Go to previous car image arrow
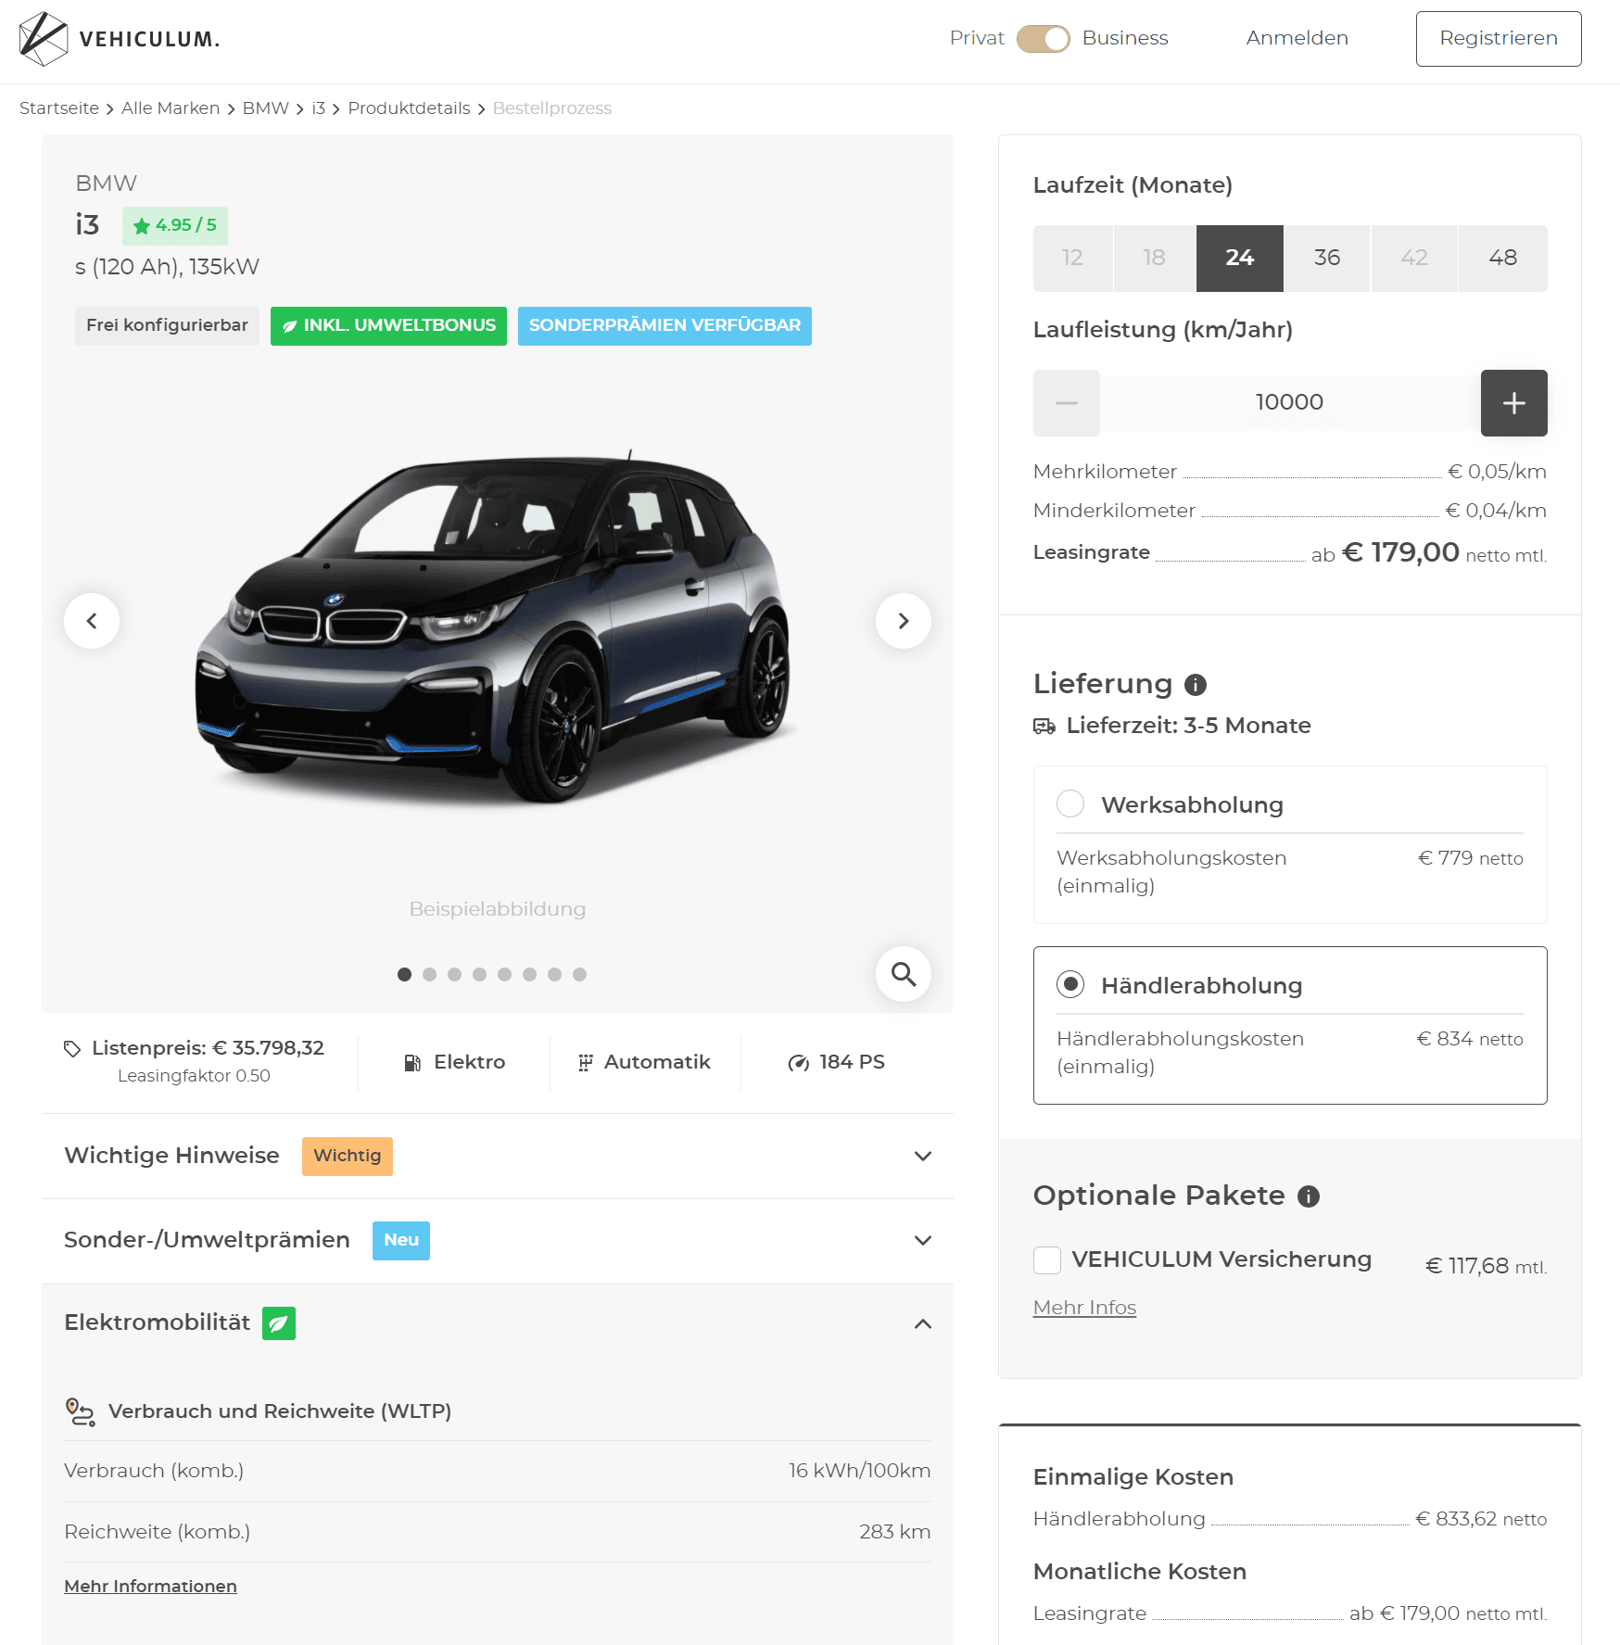The width and height of the screenshot is (1620, 1645). 92,621
